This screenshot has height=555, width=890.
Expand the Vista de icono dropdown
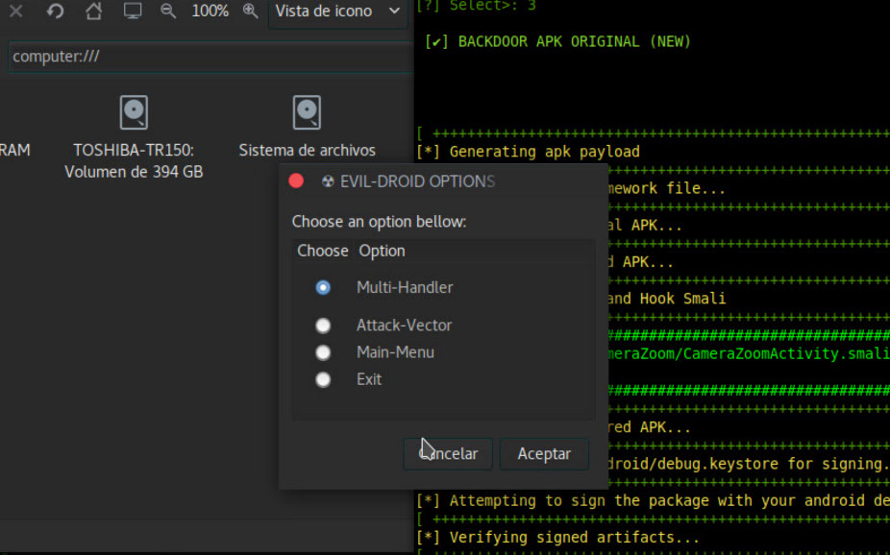(336, 12)
